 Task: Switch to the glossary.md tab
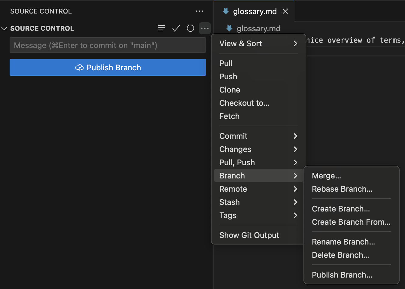254,11
